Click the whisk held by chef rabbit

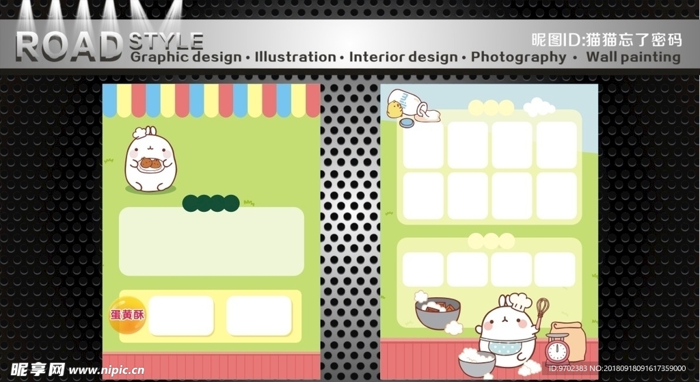(541, 312)
